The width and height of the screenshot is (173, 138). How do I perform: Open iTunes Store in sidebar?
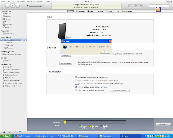(x=9, y=34)
